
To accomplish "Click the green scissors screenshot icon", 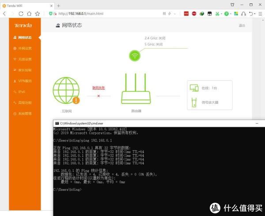I will click(x=217, y=14).
